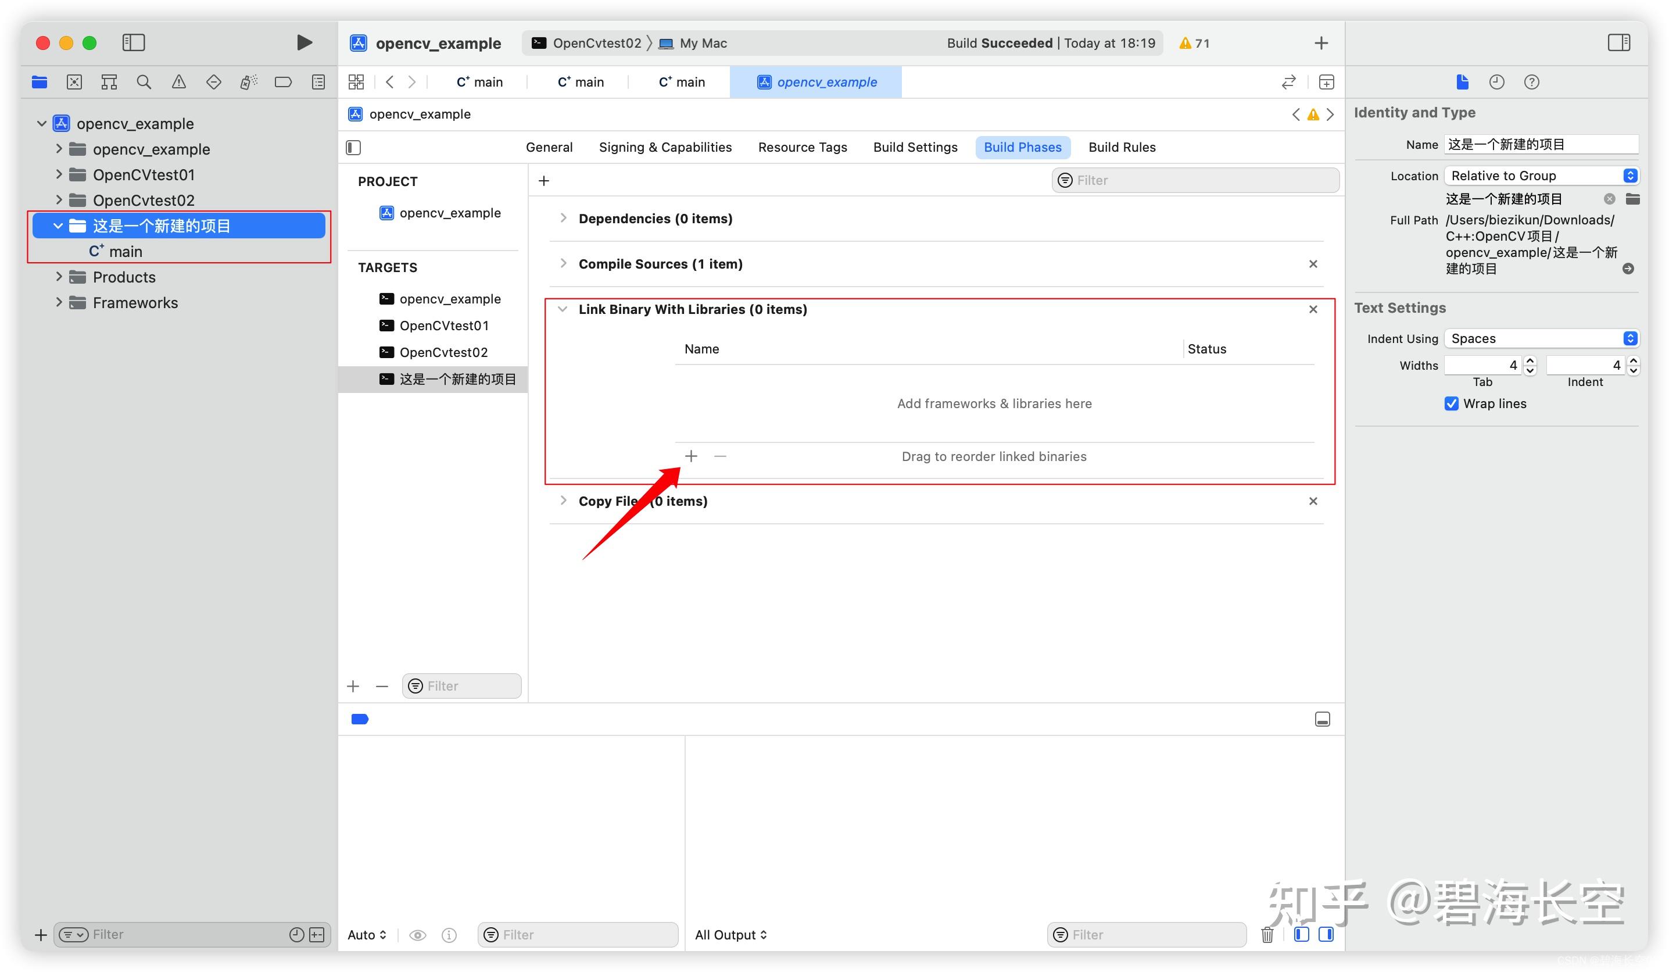1669x972 pixels.
Task: Toggle the left navigator sidebar
Action: [x=133, y=43]
